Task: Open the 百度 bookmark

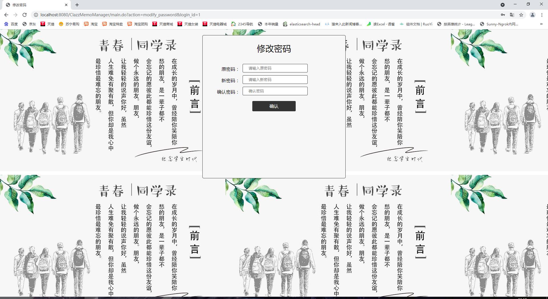Action: point(13,24)
